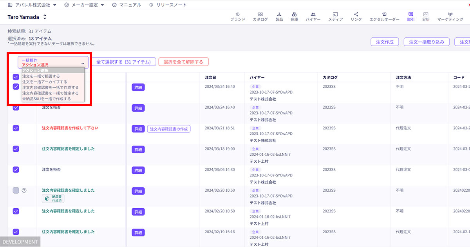470x247 pixels.
Task: Click the 注文作成 button
Action: [x=385, y=42]
